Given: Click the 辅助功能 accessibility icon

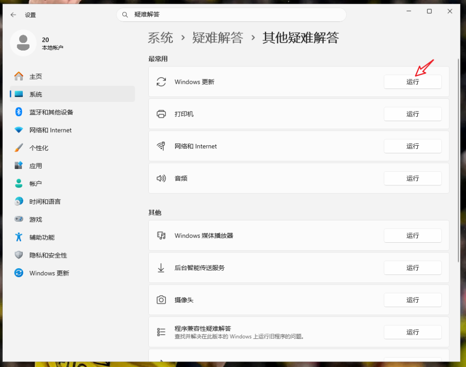Looking at the screenshot, I should click(19, 237).
